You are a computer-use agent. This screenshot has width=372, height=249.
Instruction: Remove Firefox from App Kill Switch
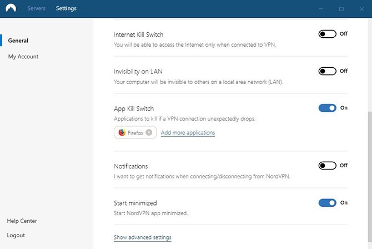click(149, 132)
